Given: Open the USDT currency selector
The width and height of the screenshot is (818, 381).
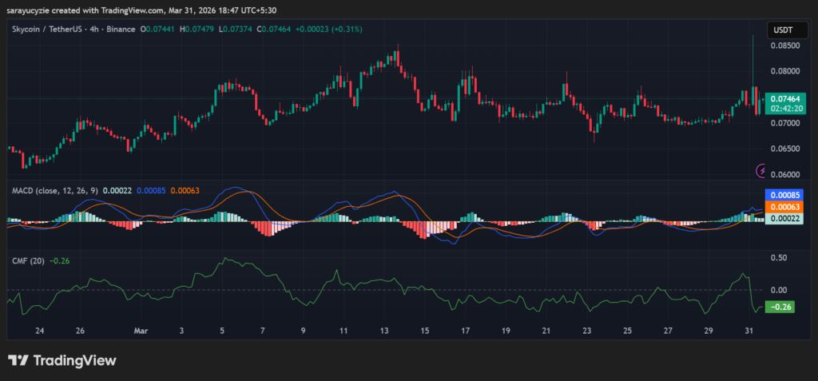Looking at the screenshot, I should pos(782,30).
